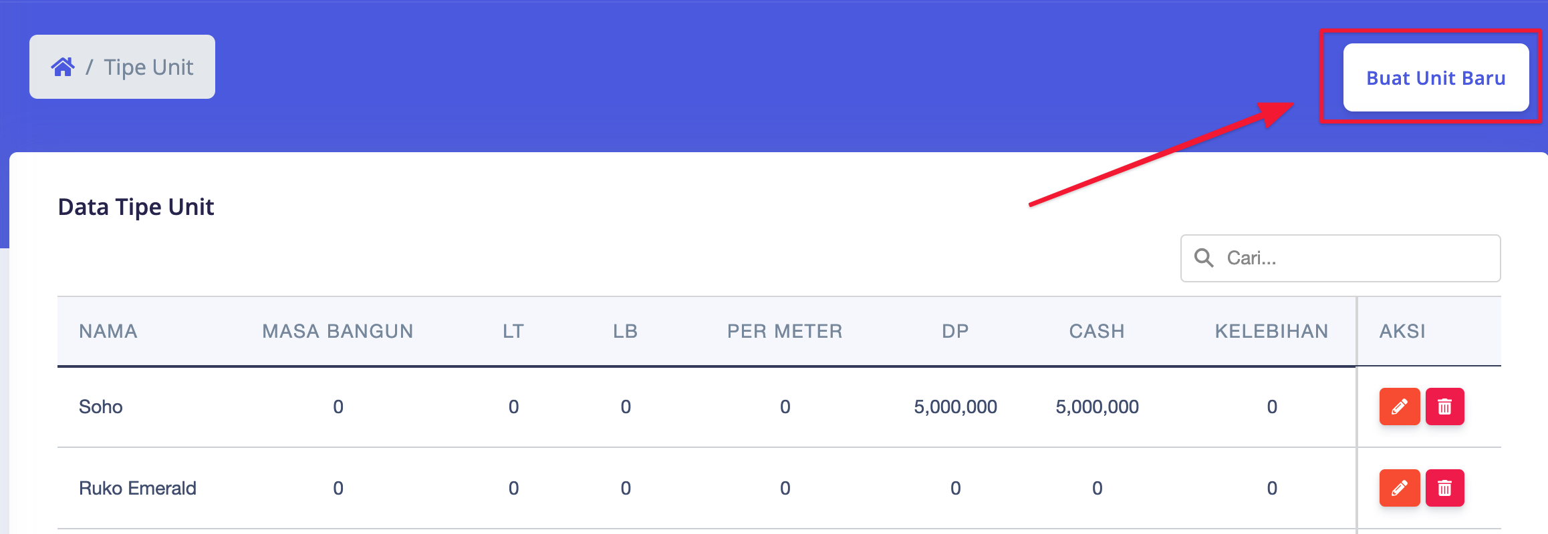Click the home icon in breadcrumb
Screen dimensions: 1548x534
pos(63,67)
